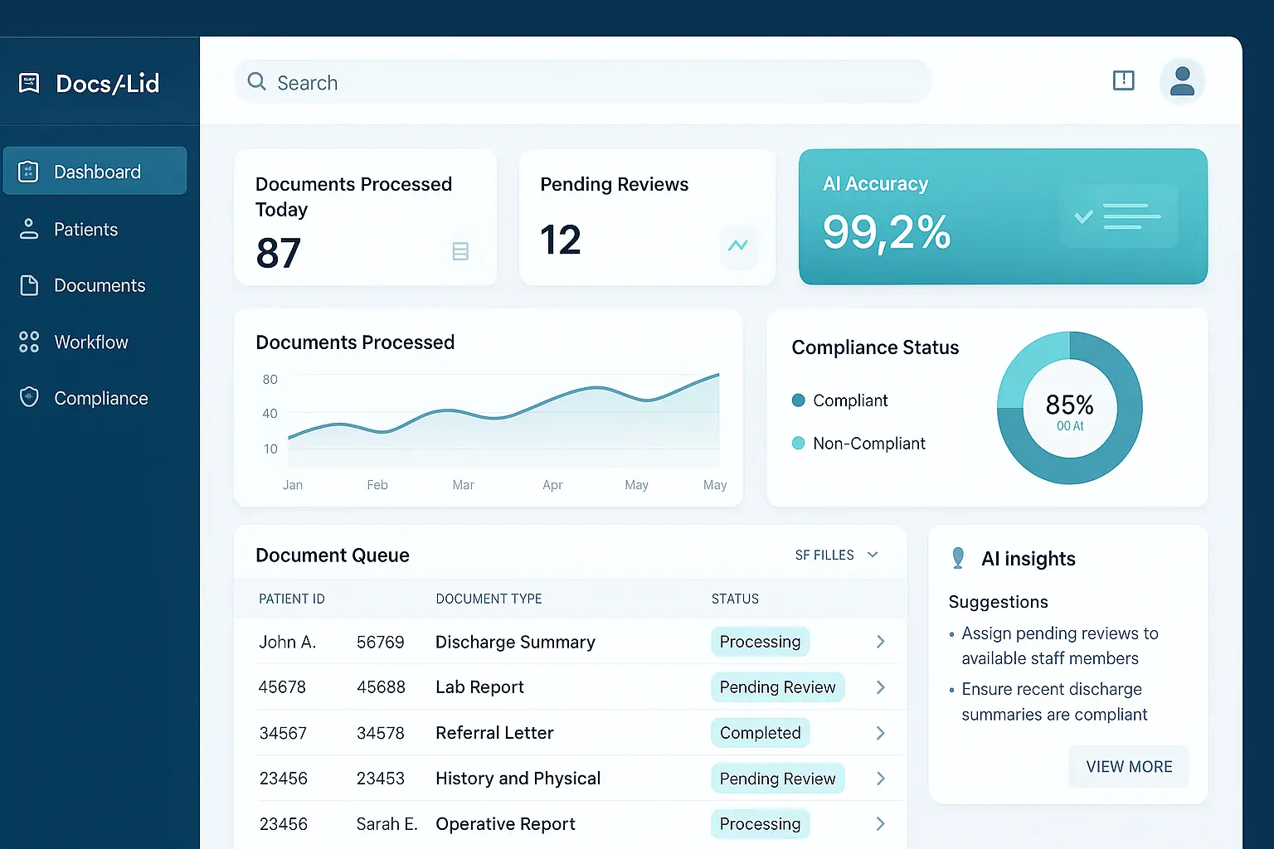Expand the Discharge Summary row chevron
The width and height of the screenshot is (1274, 849).
(x=879, y=641)
